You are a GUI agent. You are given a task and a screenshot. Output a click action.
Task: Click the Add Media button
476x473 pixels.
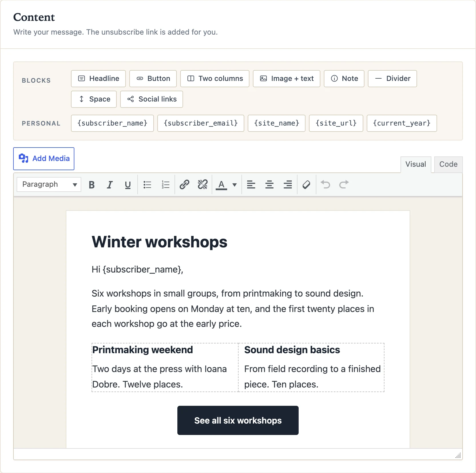44,159
